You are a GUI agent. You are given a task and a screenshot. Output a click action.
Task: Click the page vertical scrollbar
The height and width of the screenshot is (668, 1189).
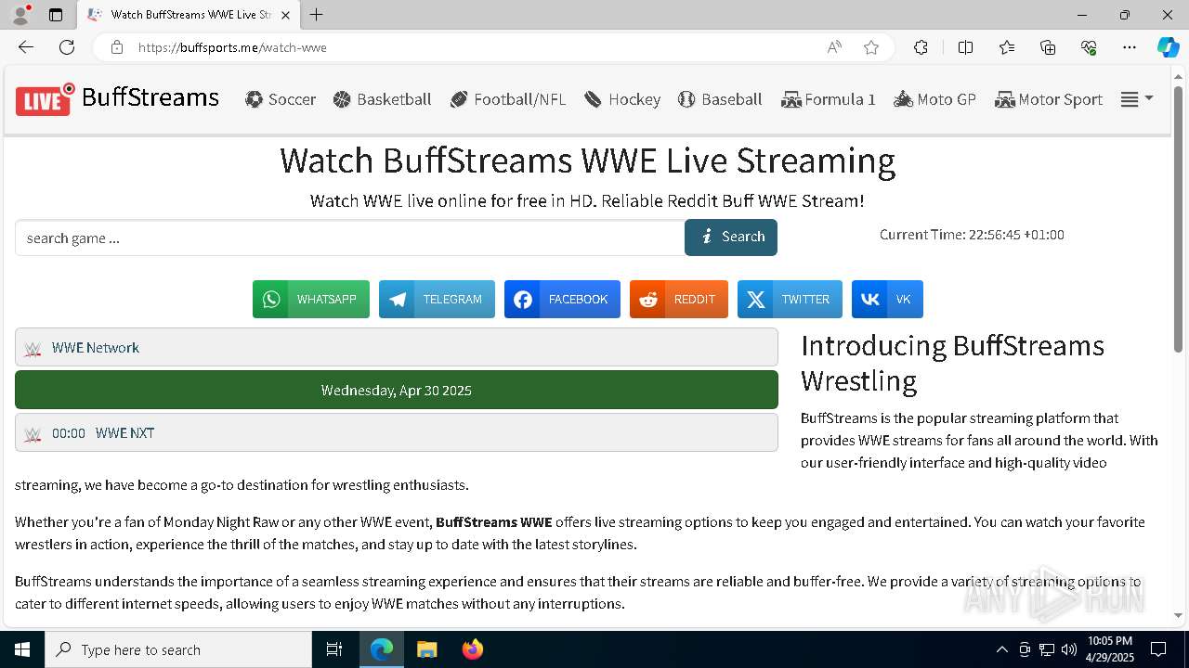coord(1179,218)
